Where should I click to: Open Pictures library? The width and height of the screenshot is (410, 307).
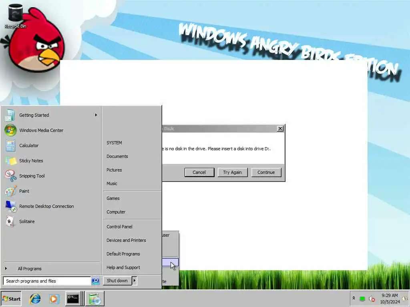click(132, 170)
